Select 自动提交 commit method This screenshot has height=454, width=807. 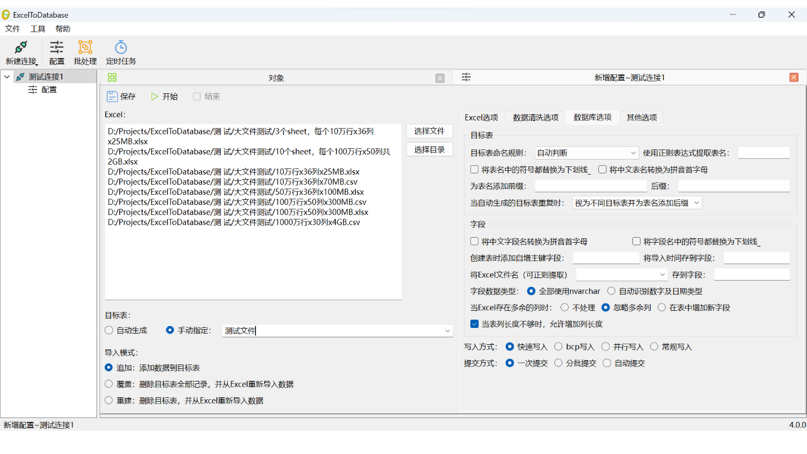click(x=607, y=363)
